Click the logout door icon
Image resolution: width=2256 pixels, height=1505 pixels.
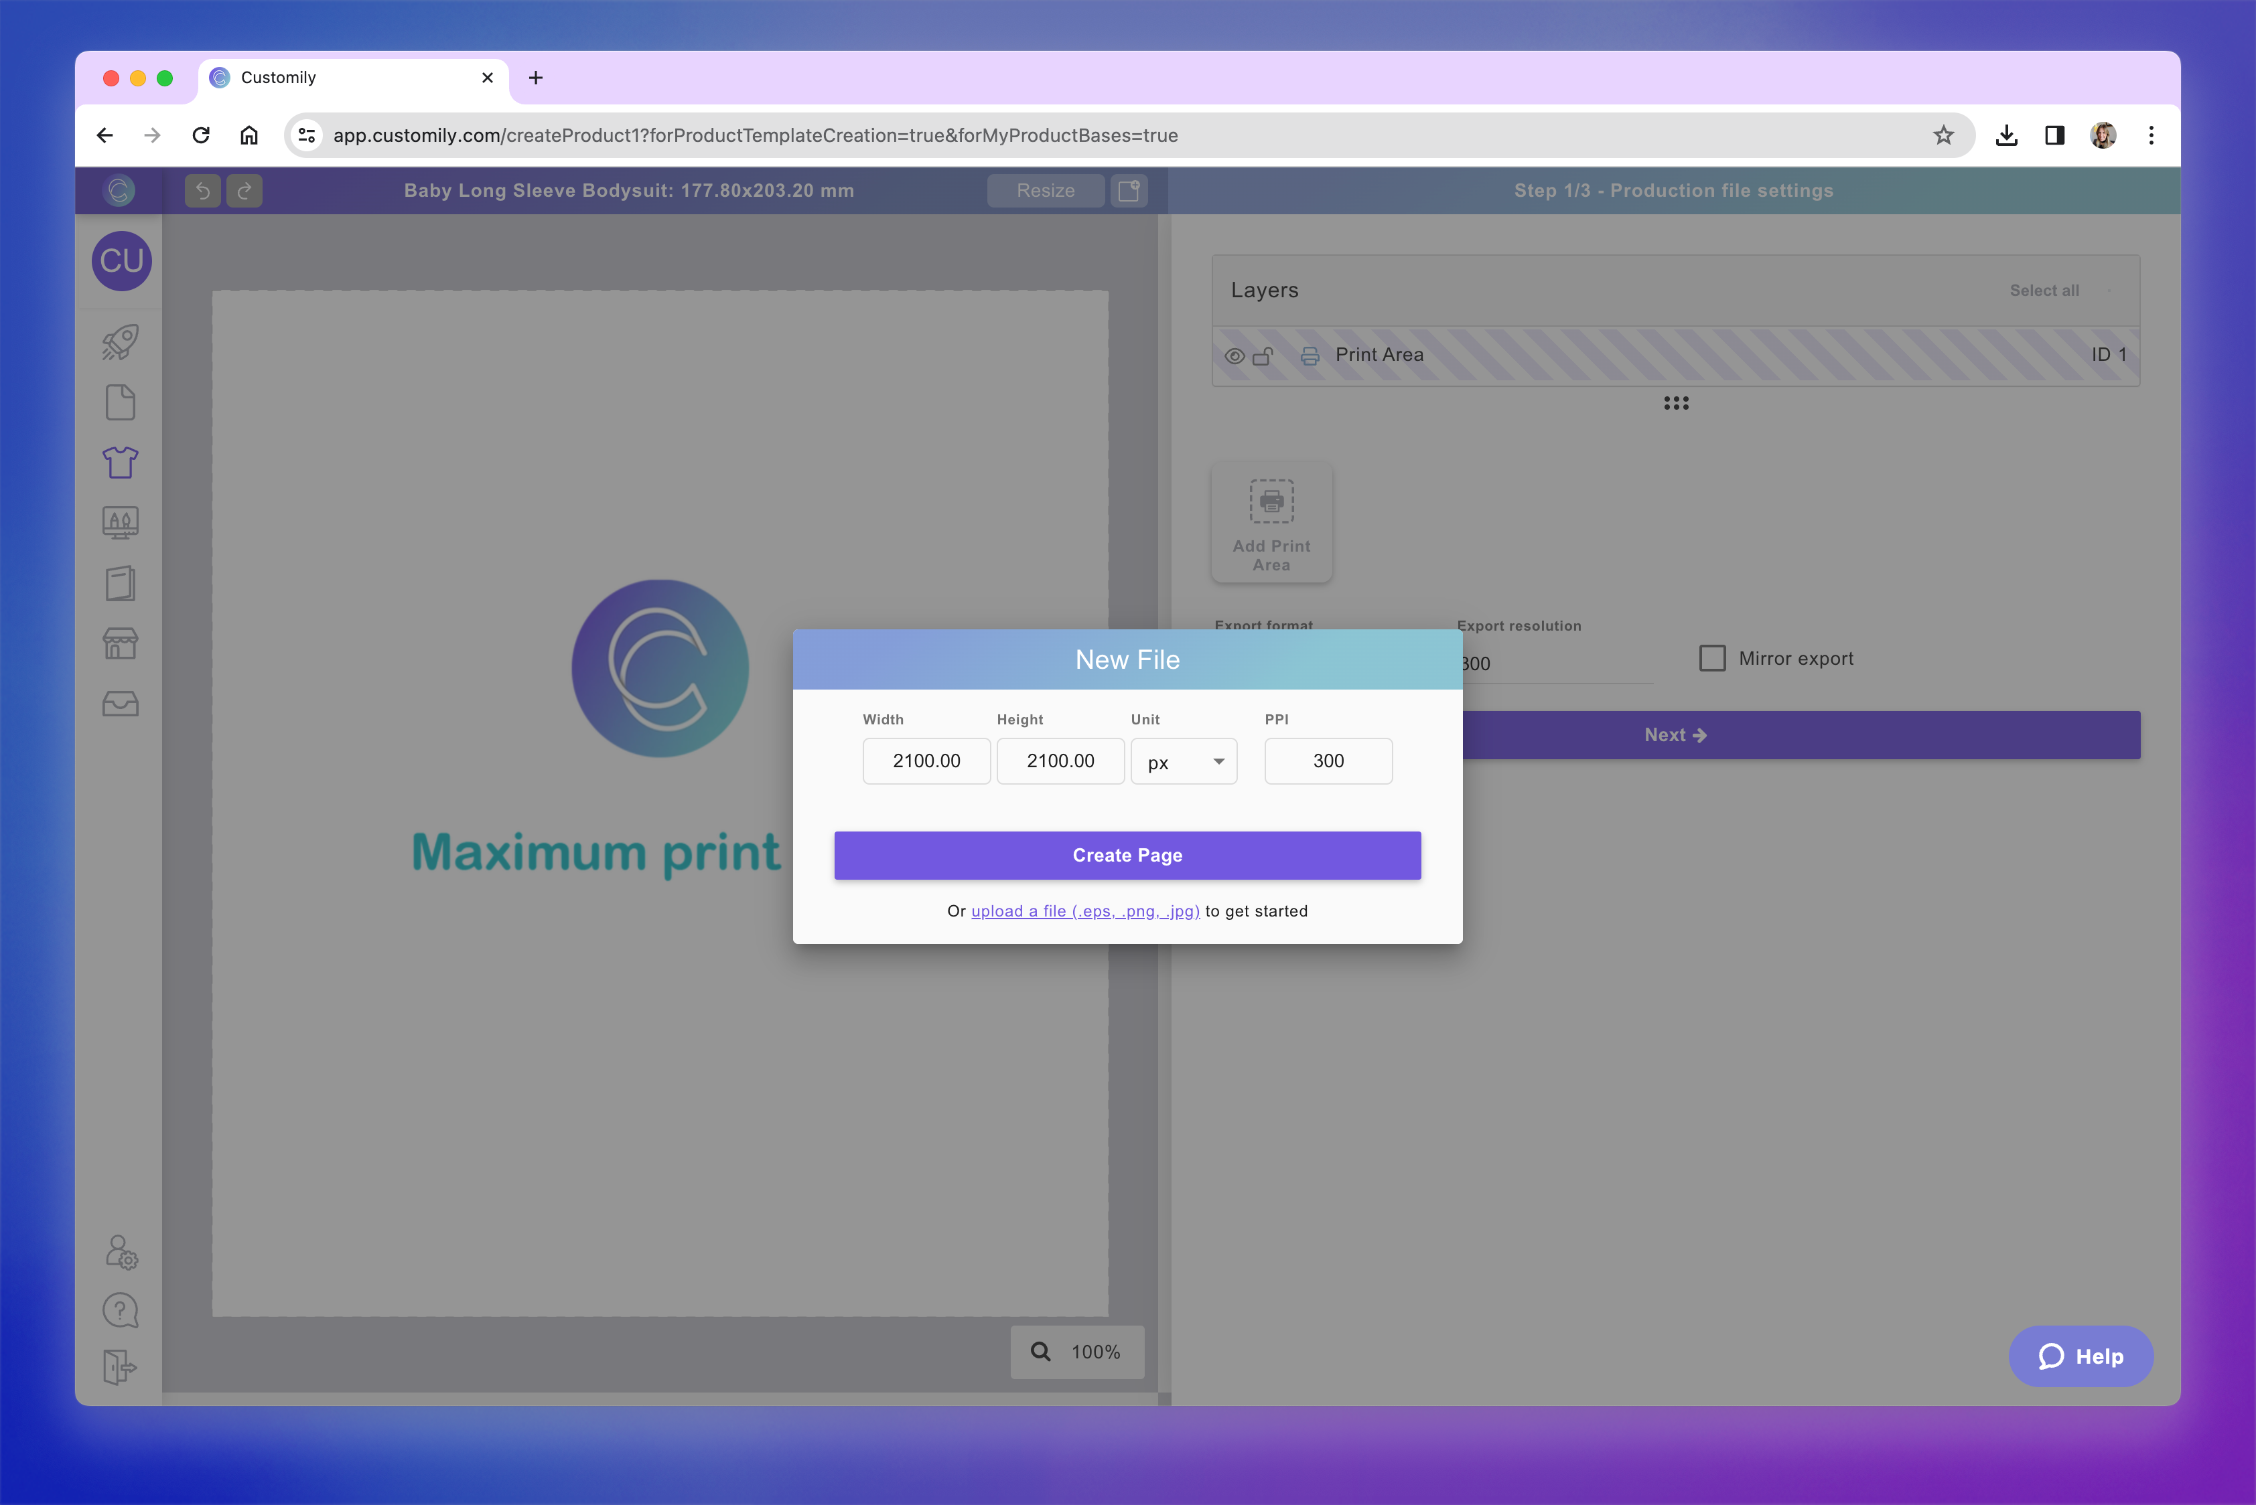[x=120, y=1367]
